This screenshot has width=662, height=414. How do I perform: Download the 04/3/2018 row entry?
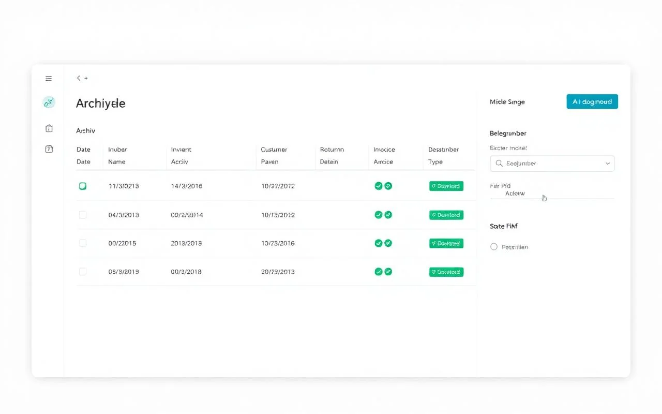(446, 215)
